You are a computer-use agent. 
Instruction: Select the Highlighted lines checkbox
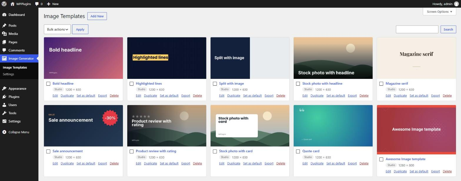(131, 84)
